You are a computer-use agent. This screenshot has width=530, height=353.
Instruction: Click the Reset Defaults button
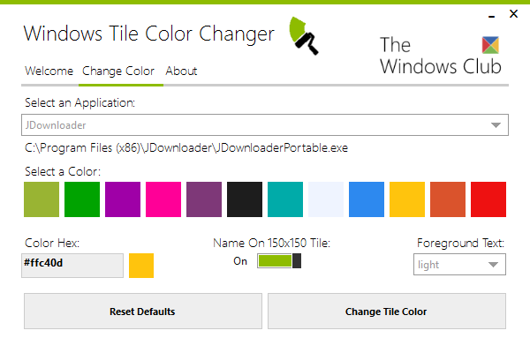point(142,312)
